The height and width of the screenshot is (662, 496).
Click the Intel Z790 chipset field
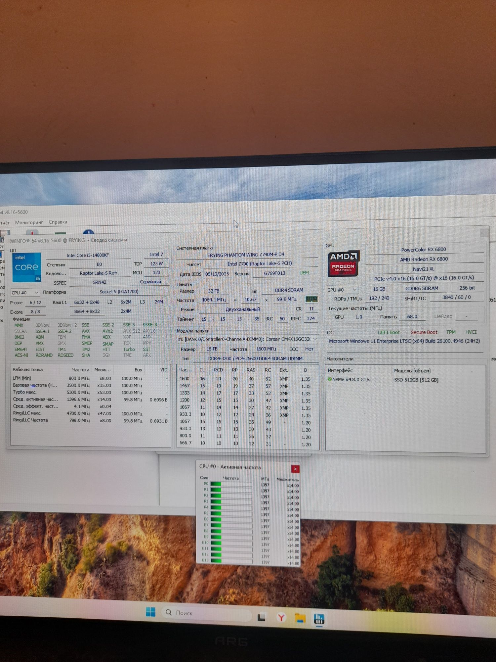[x=260, y=263]
